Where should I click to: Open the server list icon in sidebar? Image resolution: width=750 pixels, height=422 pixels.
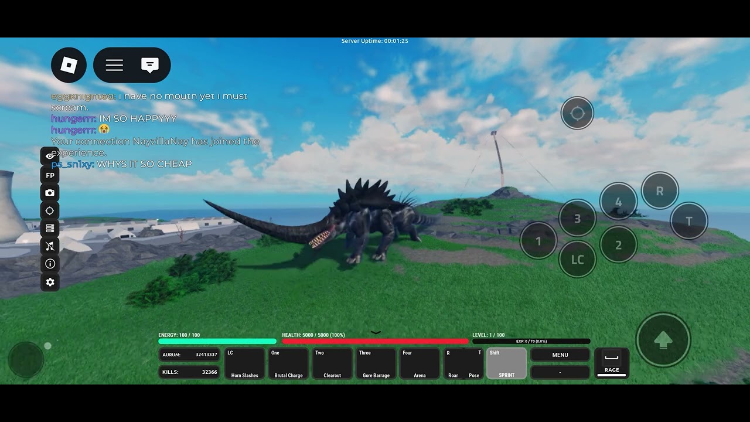[50, 228]
